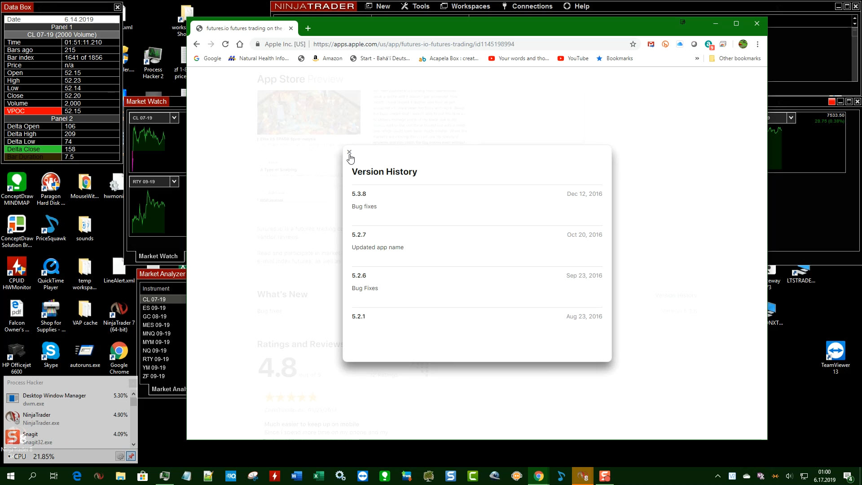Open PriceSquawk desktop icon
Viewport: 862px width, 485px height.
pyautogui.click(x=51, y=228)
